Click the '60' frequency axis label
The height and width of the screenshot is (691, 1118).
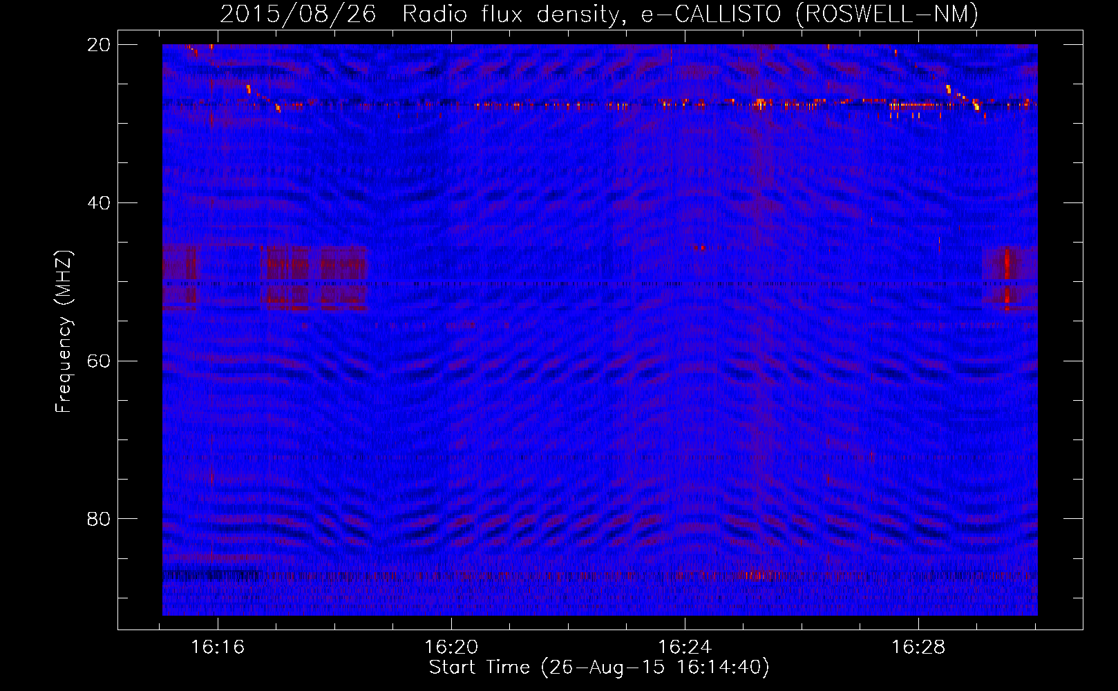point(99,361)
